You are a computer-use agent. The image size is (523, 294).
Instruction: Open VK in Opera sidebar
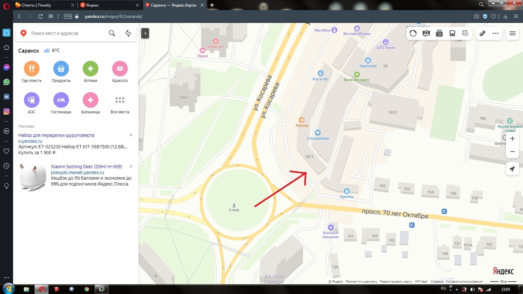click(6, 97)
